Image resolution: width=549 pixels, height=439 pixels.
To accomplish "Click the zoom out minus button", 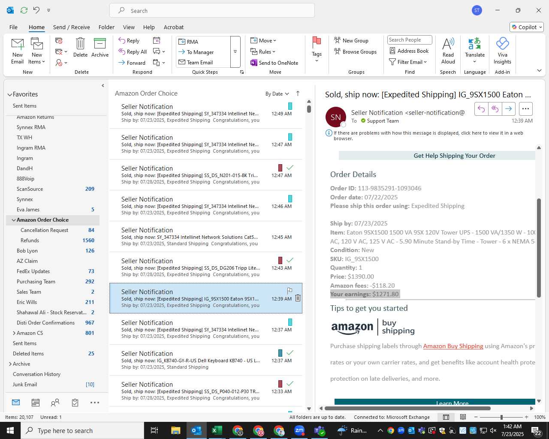I will point(476,417).
